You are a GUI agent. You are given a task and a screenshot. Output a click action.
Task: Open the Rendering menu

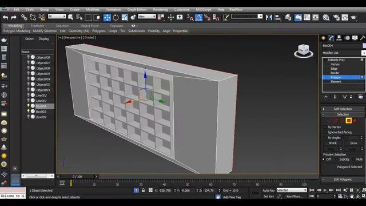tap(160, 10)
